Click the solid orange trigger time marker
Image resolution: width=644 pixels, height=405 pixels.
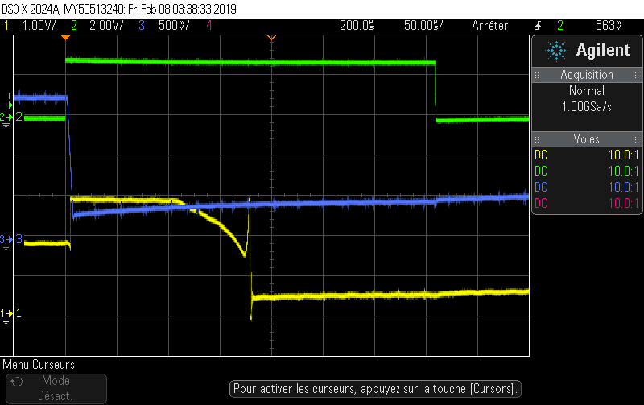point(66,38)
